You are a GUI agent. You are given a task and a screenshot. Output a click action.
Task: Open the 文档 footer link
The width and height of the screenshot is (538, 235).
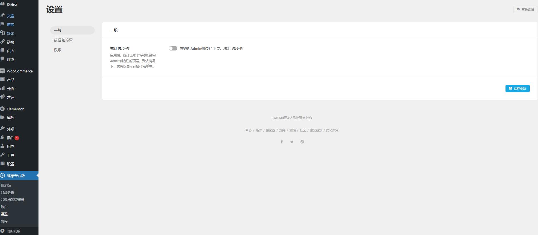tap(293, 130)
